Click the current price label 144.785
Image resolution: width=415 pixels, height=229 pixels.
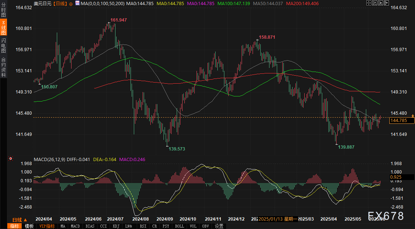[x=401, y=121]
